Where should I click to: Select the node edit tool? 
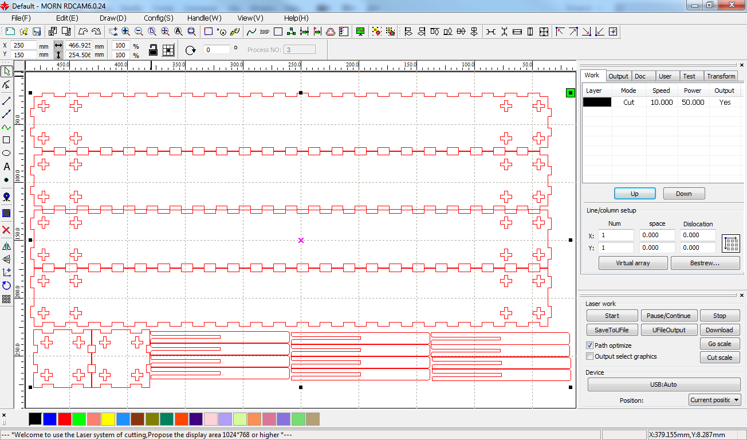pyautogui.click(x=6, y=85)
